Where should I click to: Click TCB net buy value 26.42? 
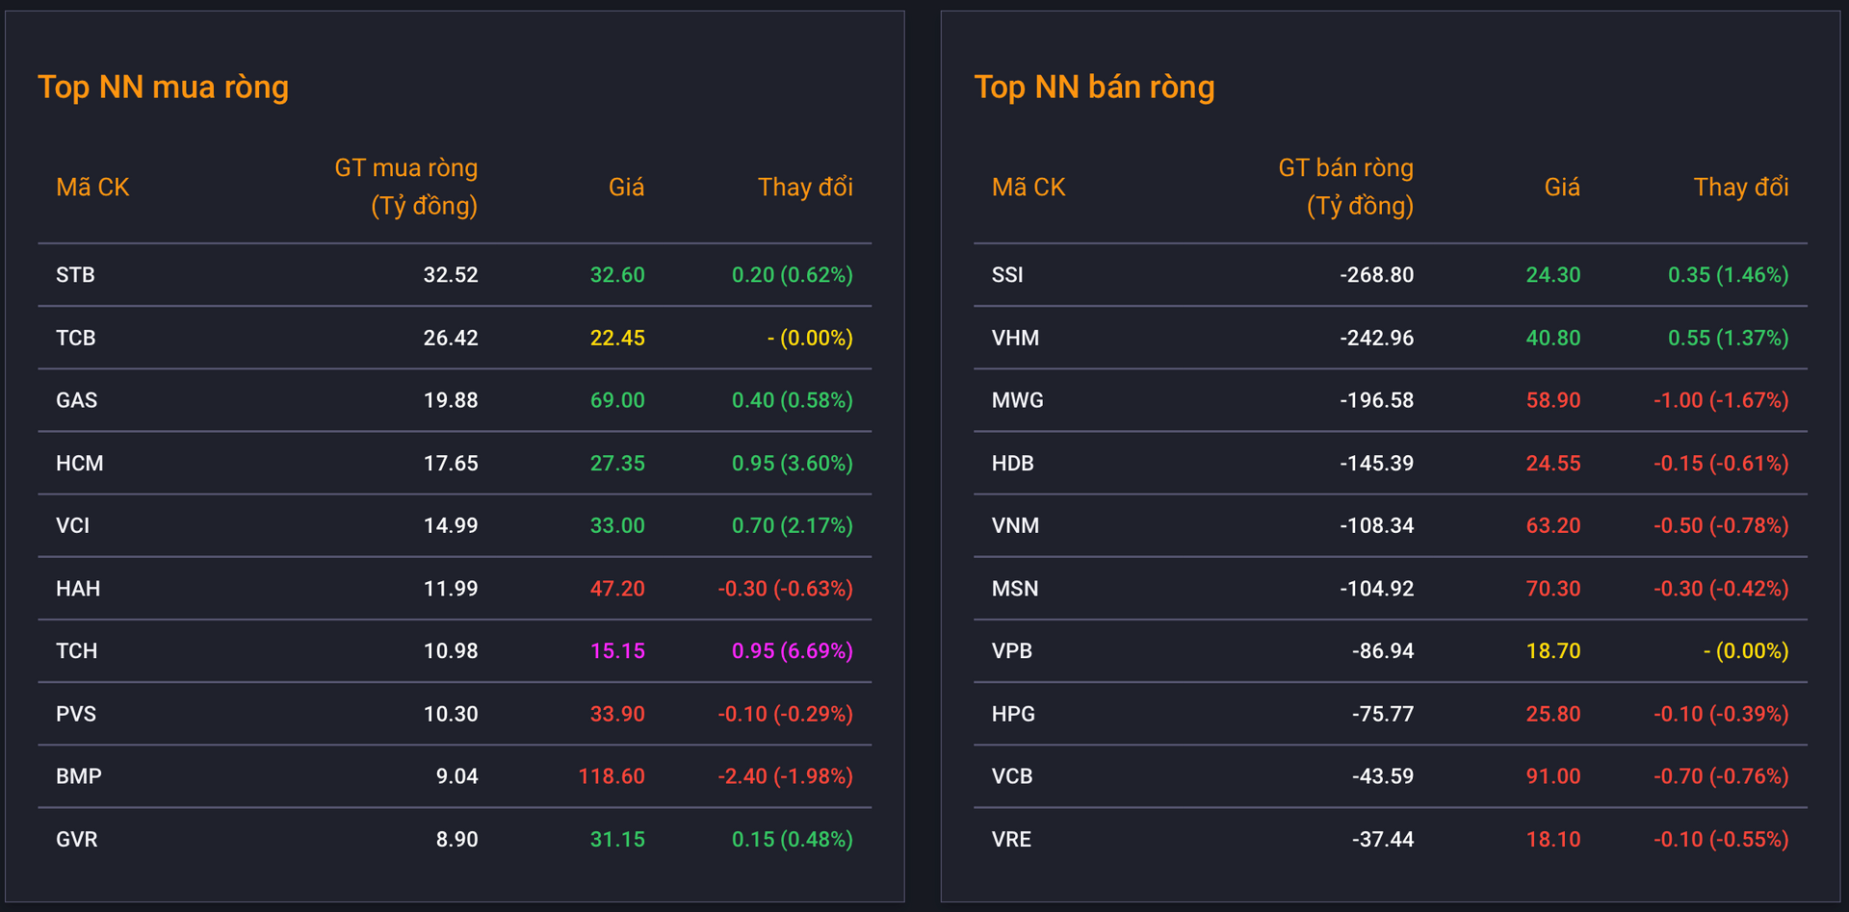tap(451, 338)
